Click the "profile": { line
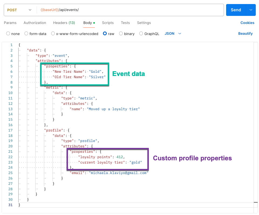The image size is (259, 215). pos(57,130)
